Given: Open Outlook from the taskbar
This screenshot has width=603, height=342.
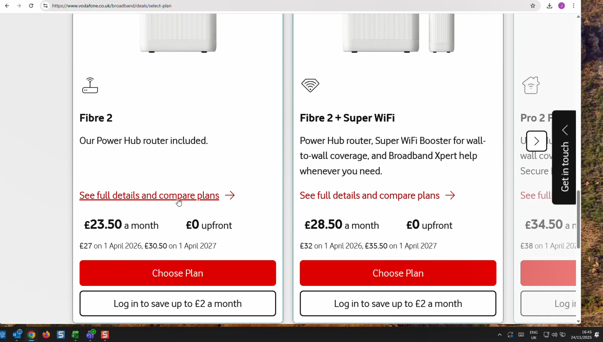Looking at the screenshot, I should [x=17, y=334].
